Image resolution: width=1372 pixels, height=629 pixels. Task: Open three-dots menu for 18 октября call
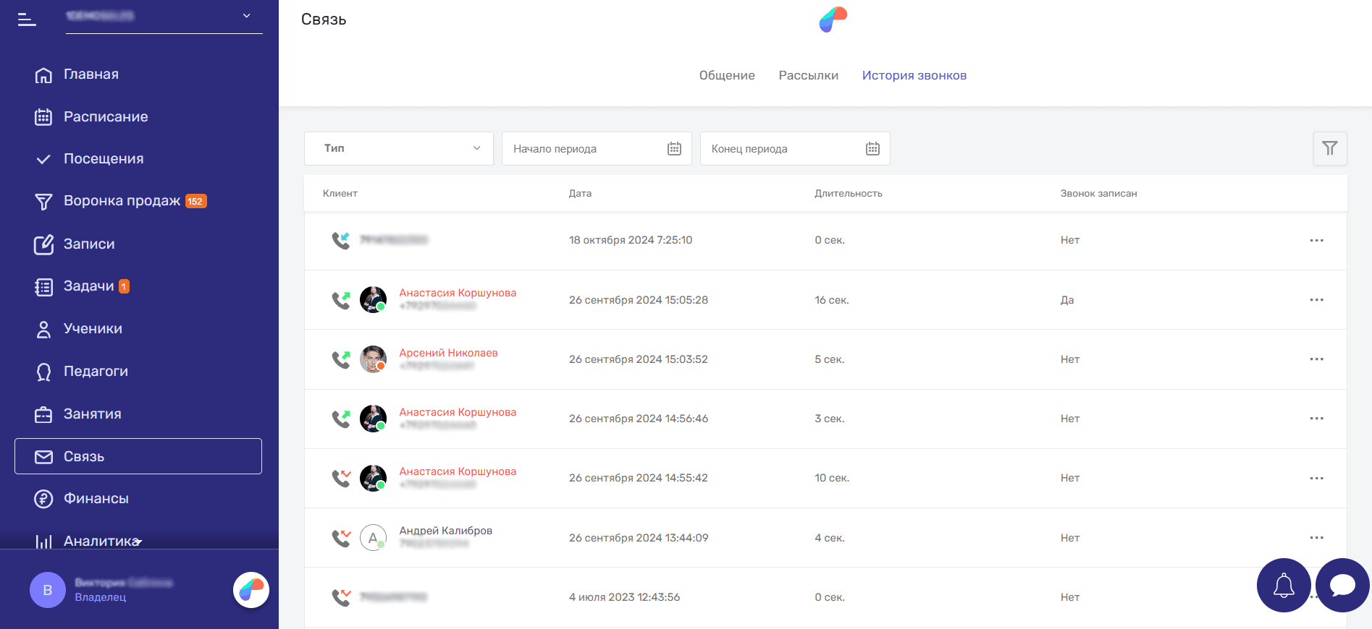click(1316, 240)
